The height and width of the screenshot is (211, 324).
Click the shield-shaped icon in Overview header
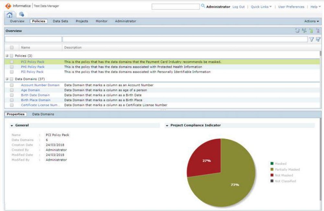297,31
